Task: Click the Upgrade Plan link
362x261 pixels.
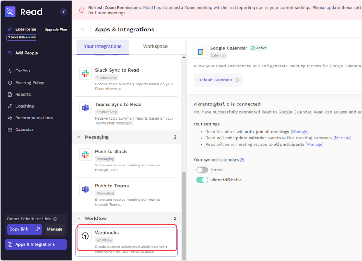Action: (56, 29)
